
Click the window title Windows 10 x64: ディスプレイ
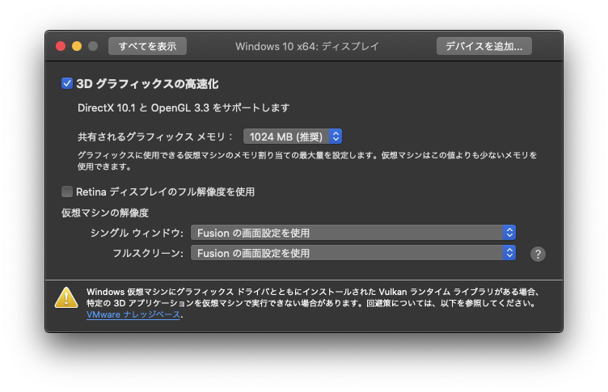pyautogui.click(x=307, y=47)
